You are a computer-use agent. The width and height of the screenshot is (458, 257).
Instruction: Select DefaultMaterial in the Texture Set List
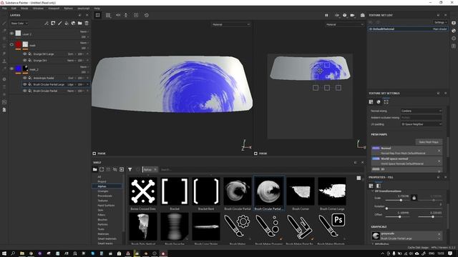click(x=408, y=29)
